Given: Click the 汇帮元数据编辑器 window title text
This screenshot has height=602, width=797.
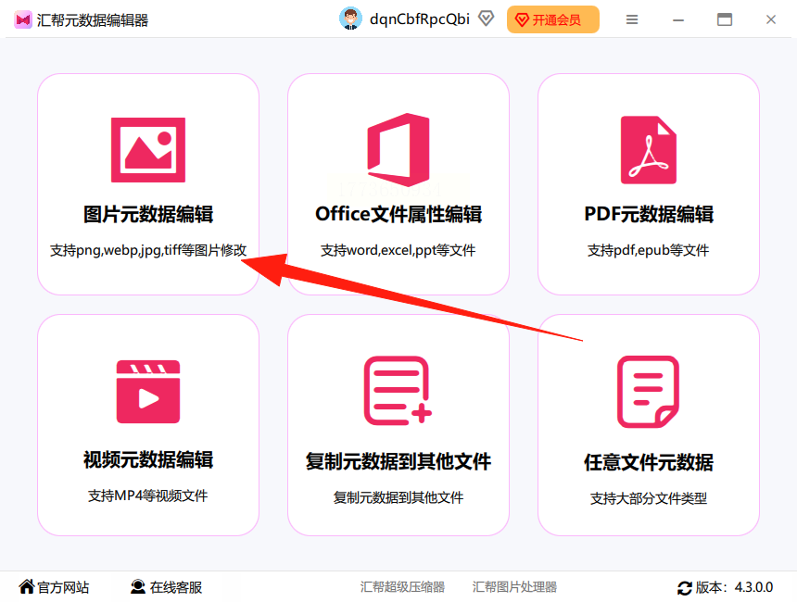Looking at the screenshot, I should coord(93,20).
